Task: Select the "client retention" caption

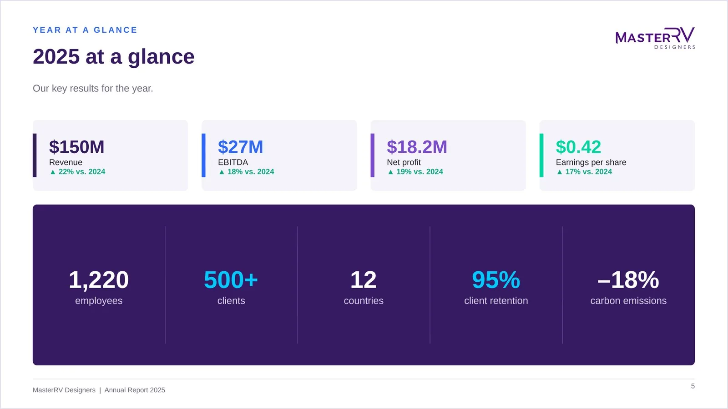Action: click(x=496, y=301)
